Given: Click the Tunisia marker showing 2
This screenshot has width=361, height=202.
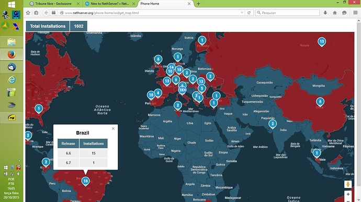Looking at the screenshot, I should coord(177,106).
